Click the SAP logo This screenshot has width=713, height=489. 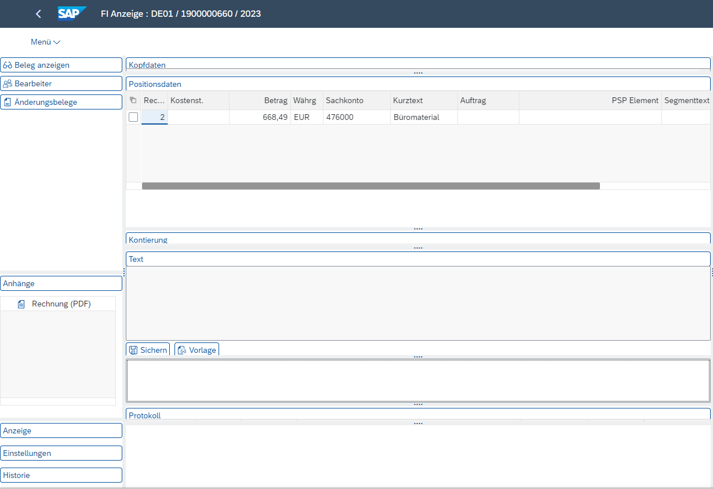coord(72,14)
